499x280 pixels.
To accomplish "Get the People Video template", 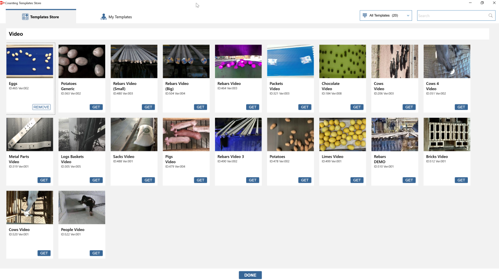I will (x=96, y=253).
